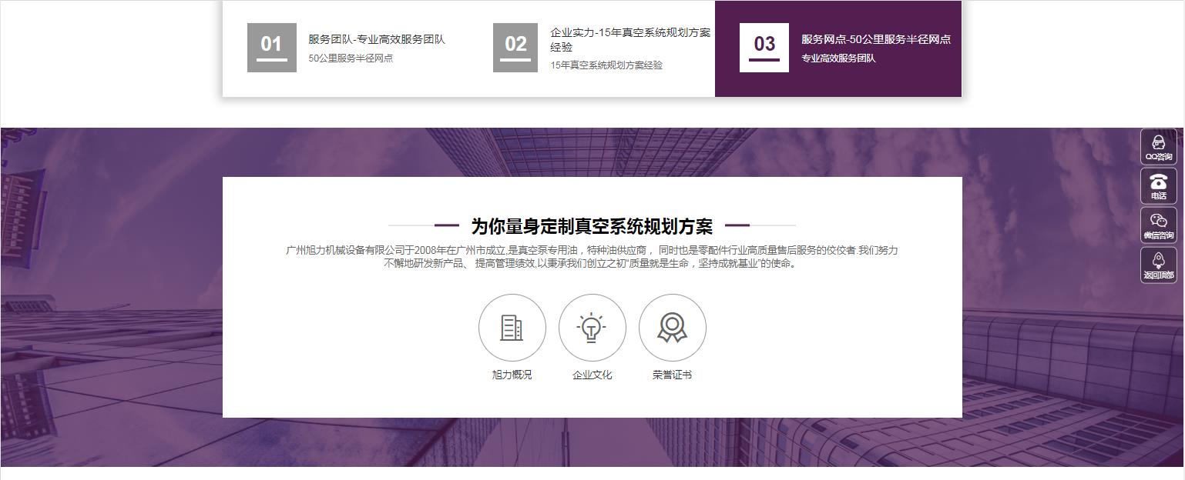This screenshot has height=480, width=1185.
Task: Click the 专业高效服务团队 subtitle in purple tab
Action: [838, 58]
